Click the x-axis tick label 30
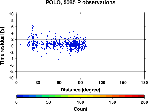The image size is (148, 111). [x=38, y=83]
